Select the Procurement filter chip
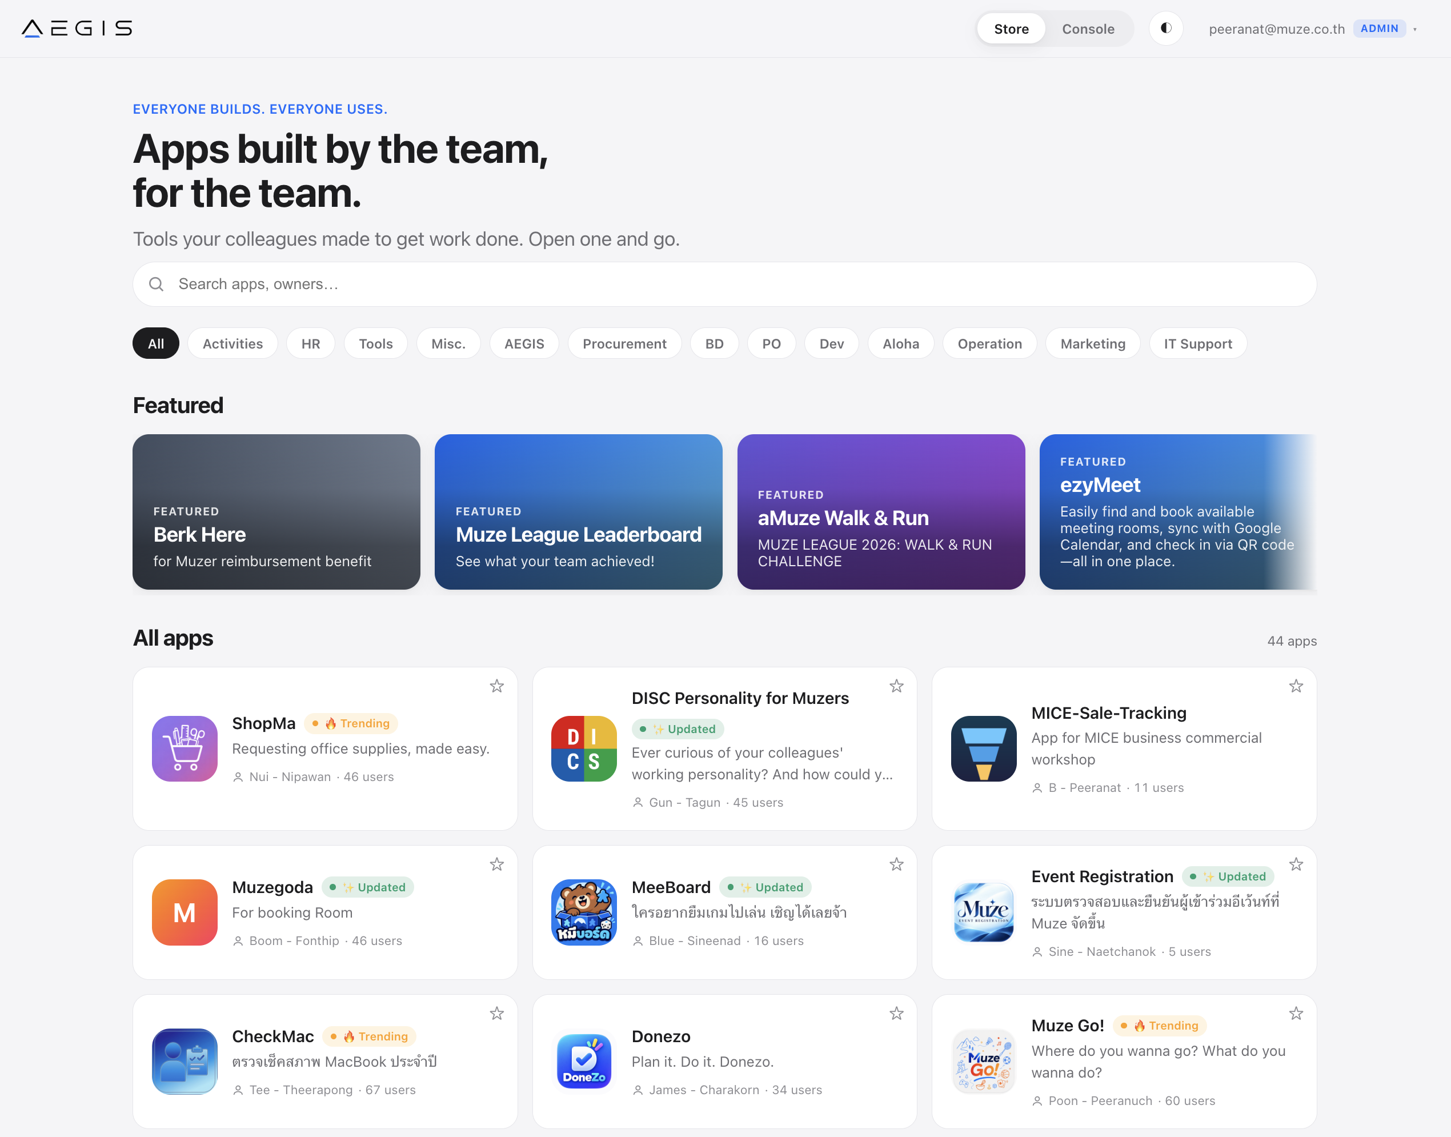 [x=624, y=343]
